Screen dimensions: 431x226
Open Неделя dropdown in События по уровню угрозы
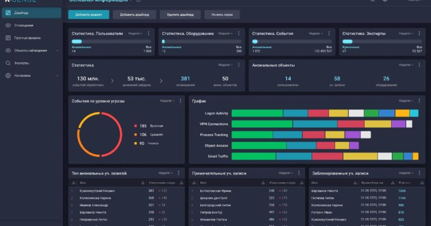click(167, 101)
